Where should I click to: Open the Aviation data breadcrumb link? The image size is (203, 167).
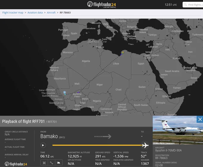35,13
